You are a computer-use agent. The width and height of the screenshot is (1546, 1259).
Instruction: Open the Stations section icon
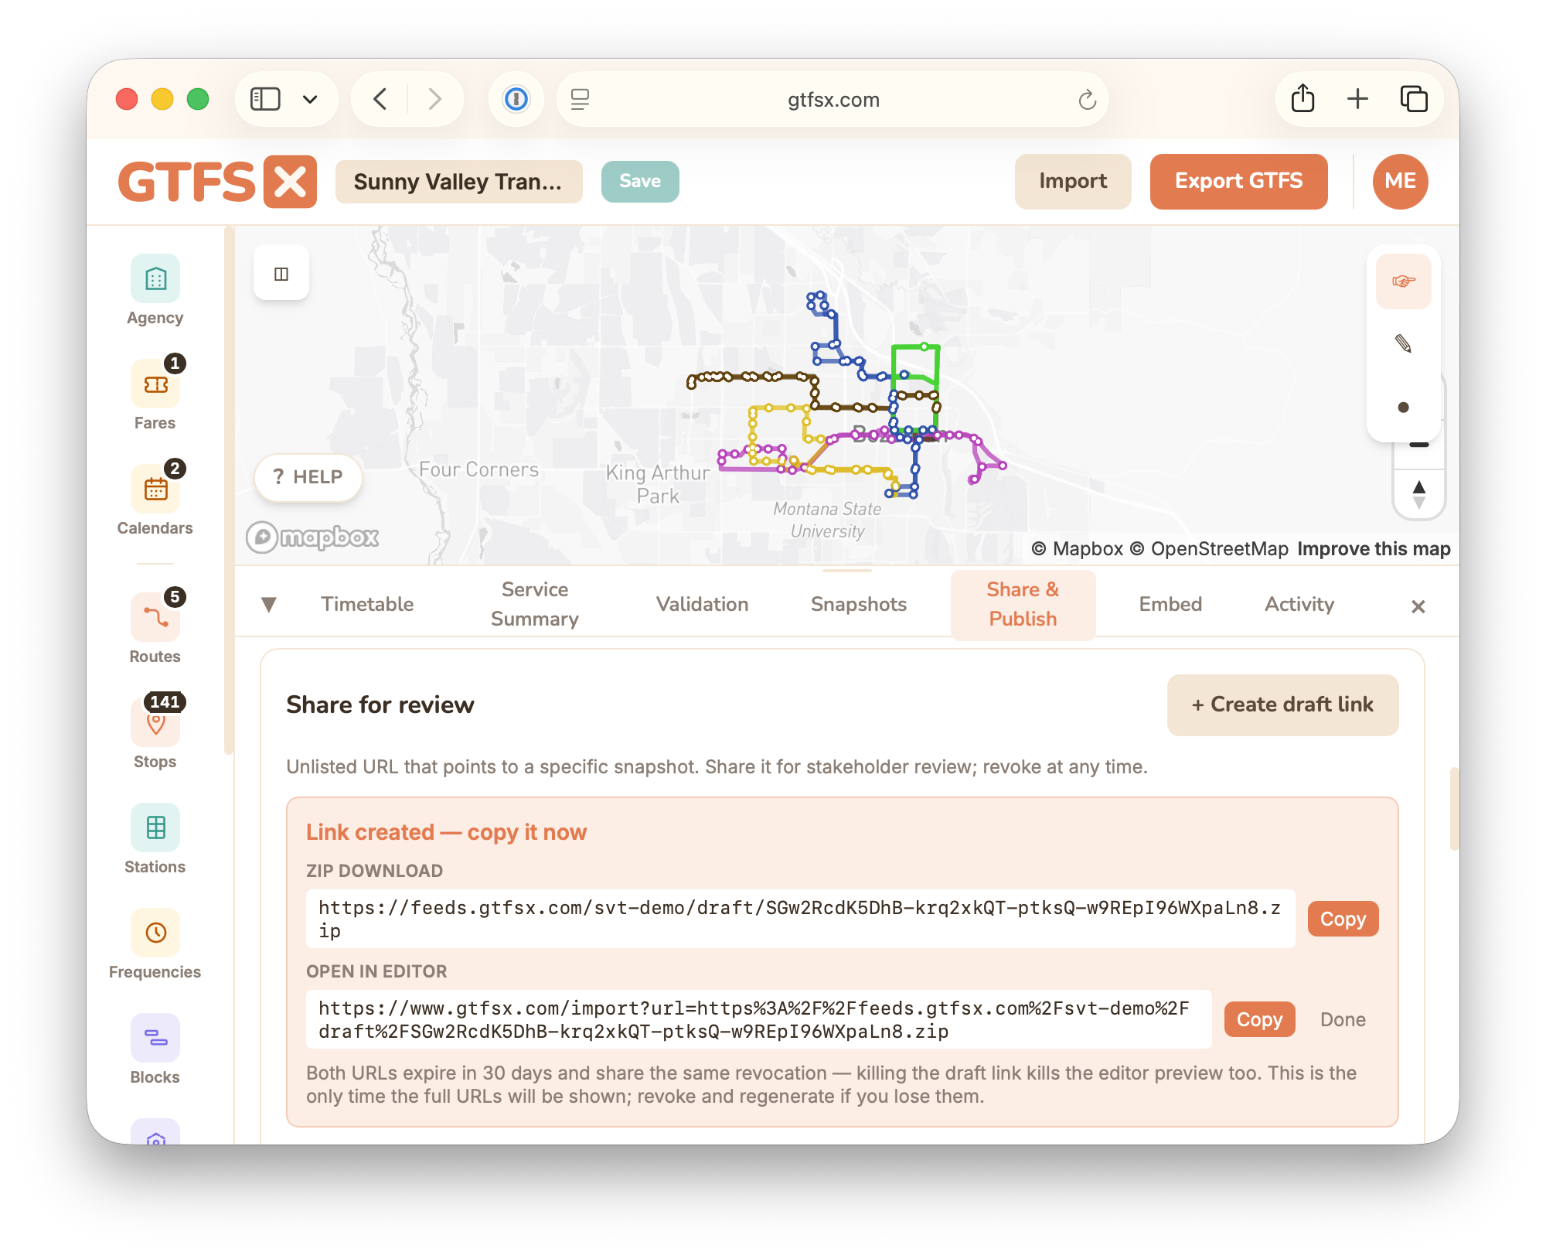(x=155, y=827)
